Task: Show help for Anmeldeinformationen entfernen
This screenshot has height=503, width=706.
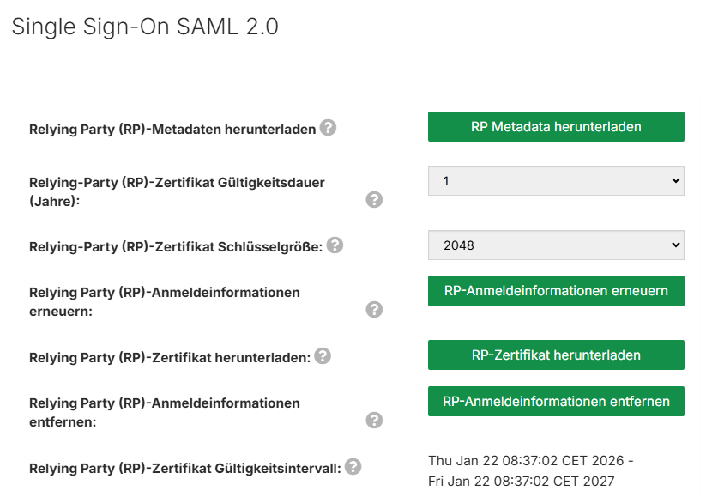Action: click(374, 420)
